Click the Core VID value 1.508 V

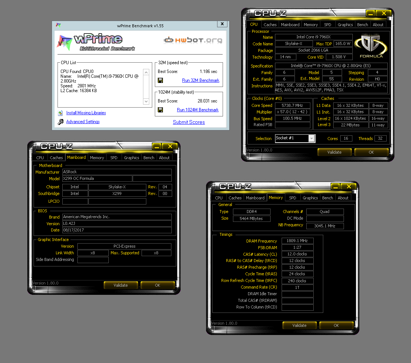(x=339, y=57)
